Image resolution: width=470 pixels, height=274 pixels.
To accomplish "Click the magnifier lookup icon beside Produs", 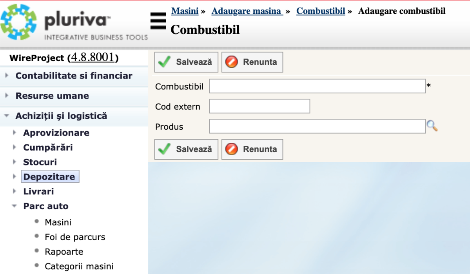I will tap(432, 126).
